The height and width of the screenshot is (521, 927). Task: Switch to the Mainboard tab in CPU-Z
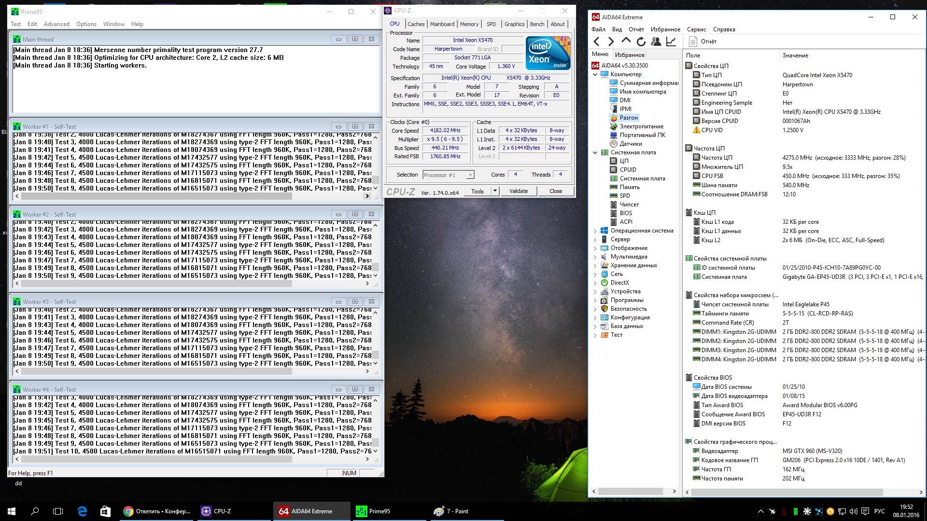point(442,24)
